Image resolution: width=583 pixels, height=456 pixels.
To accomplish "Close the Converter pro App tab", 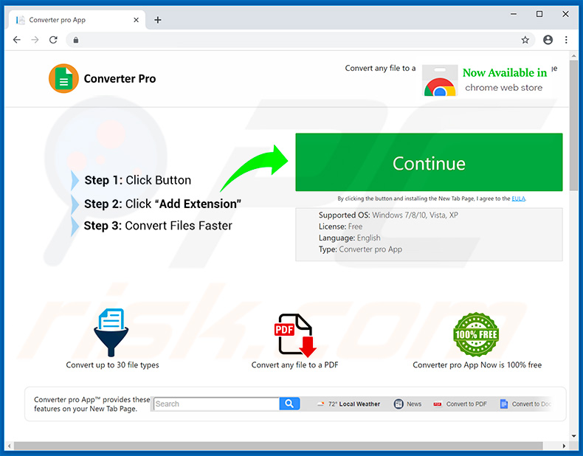I will [x=136, y=20].
